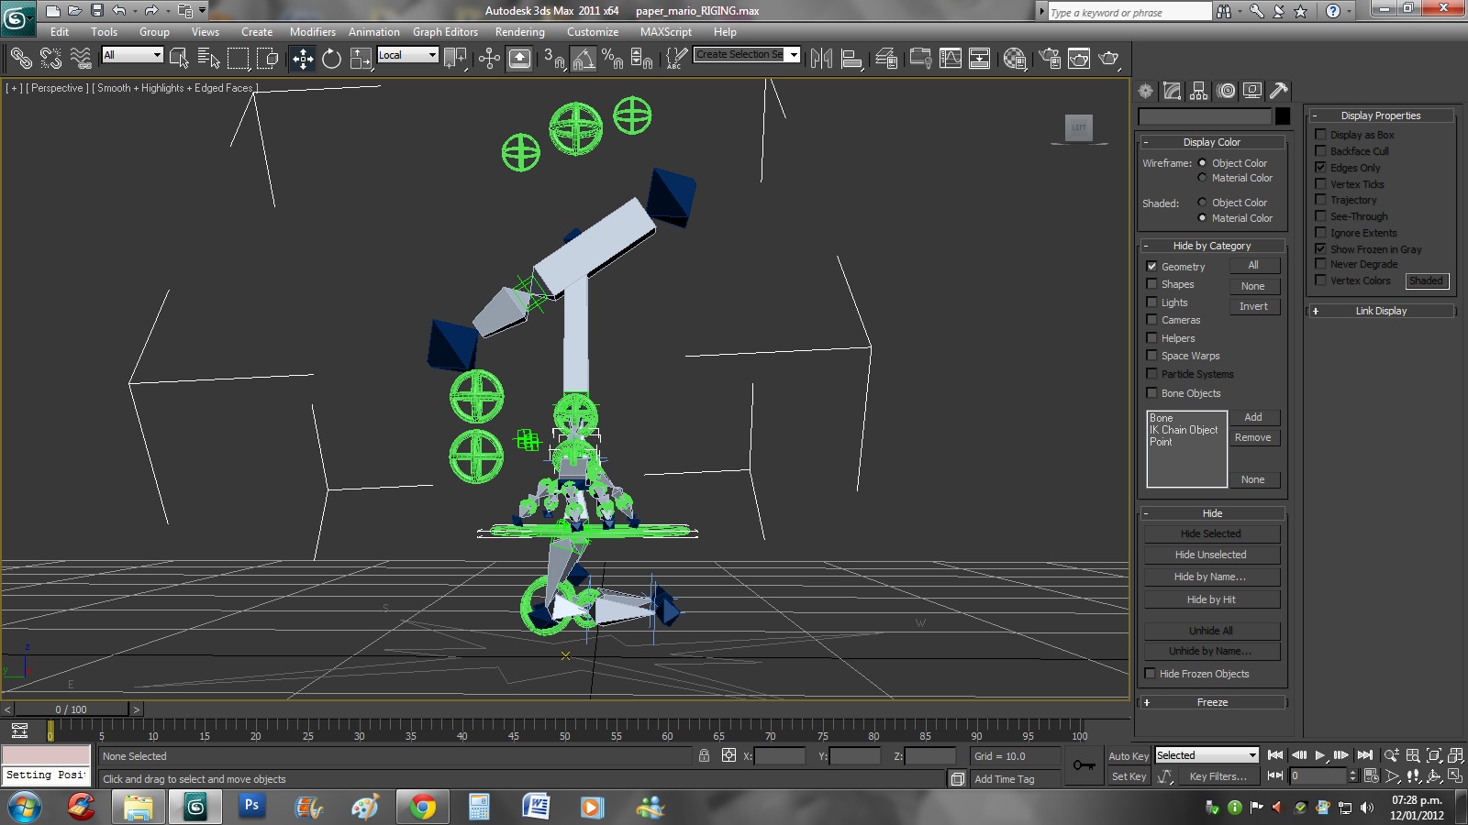Switch to the Modify command panel
Viewport: 1468px width, 825px height.
pos(1172,91)
